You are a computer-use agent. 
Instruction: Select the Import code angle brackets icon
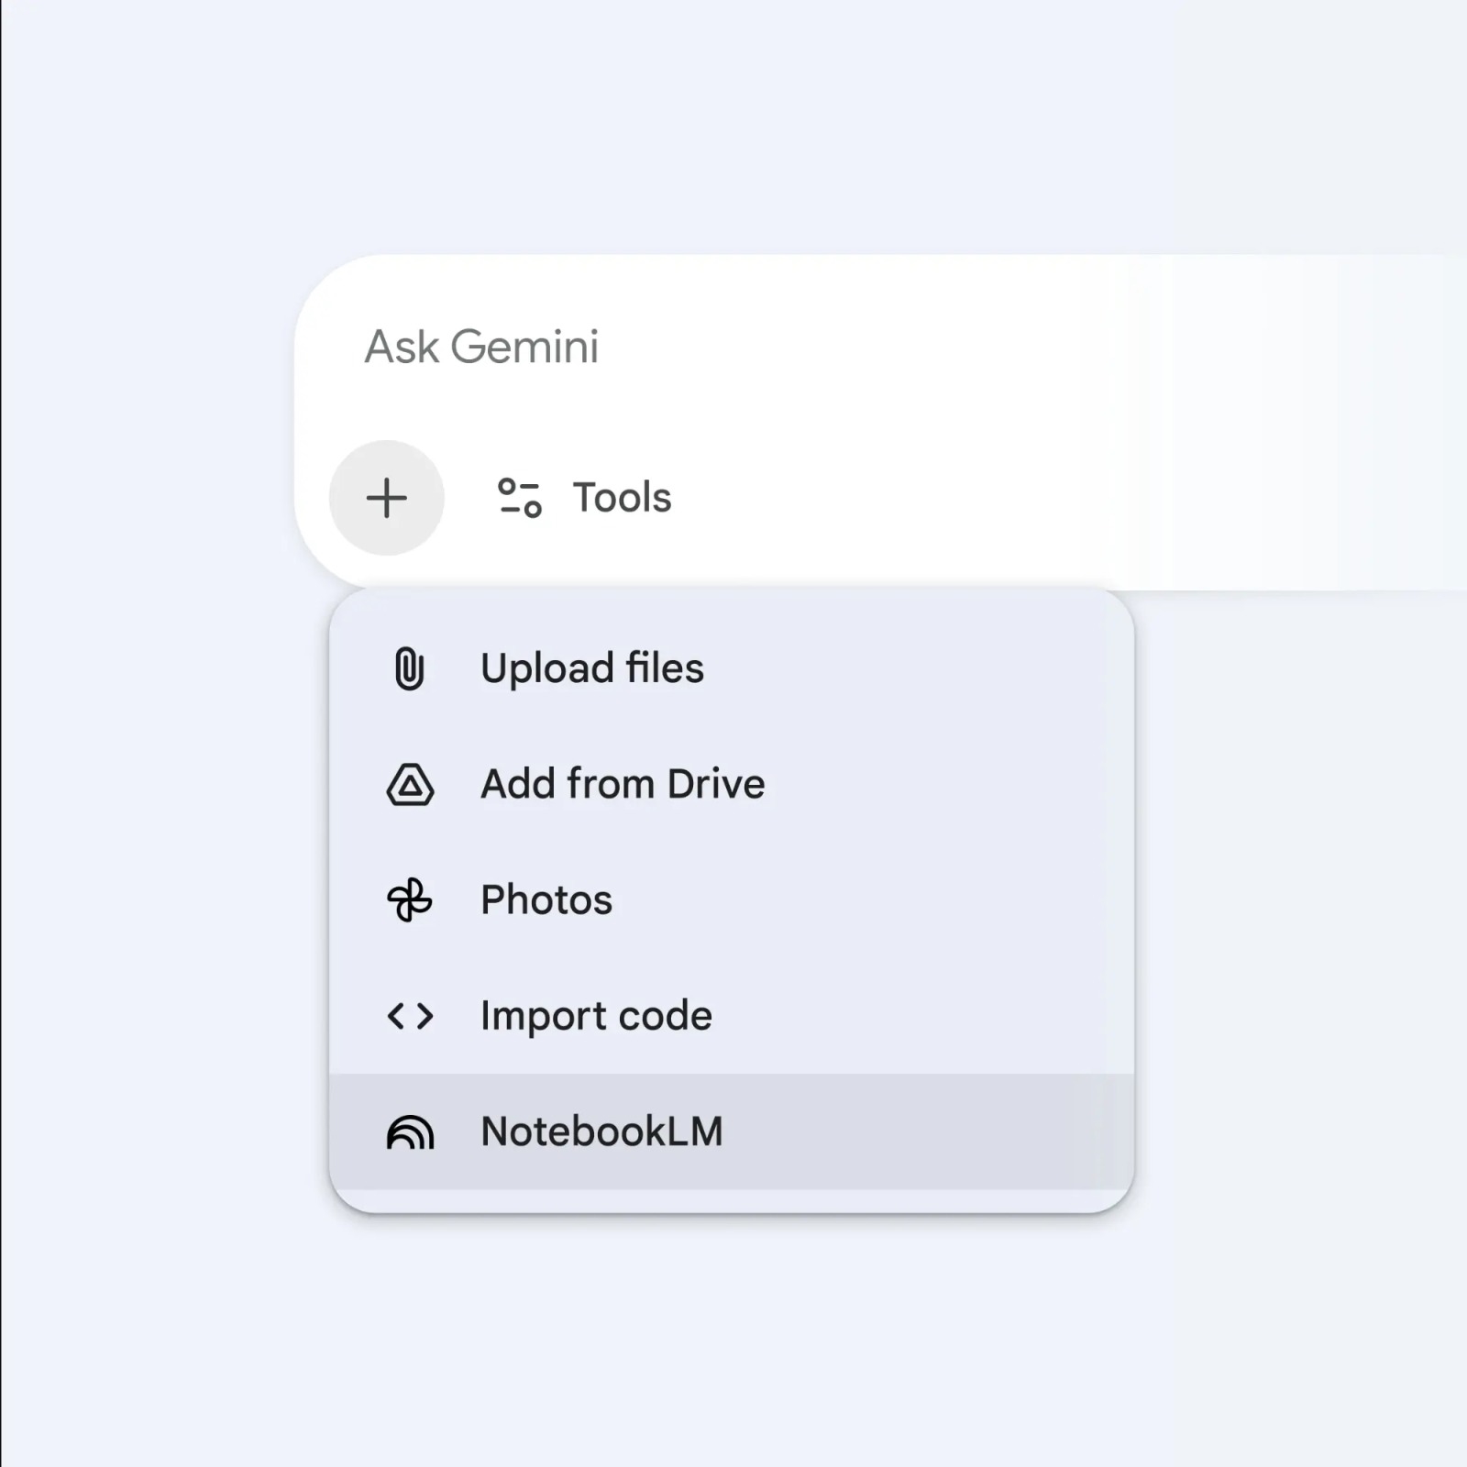(410, 1016)
